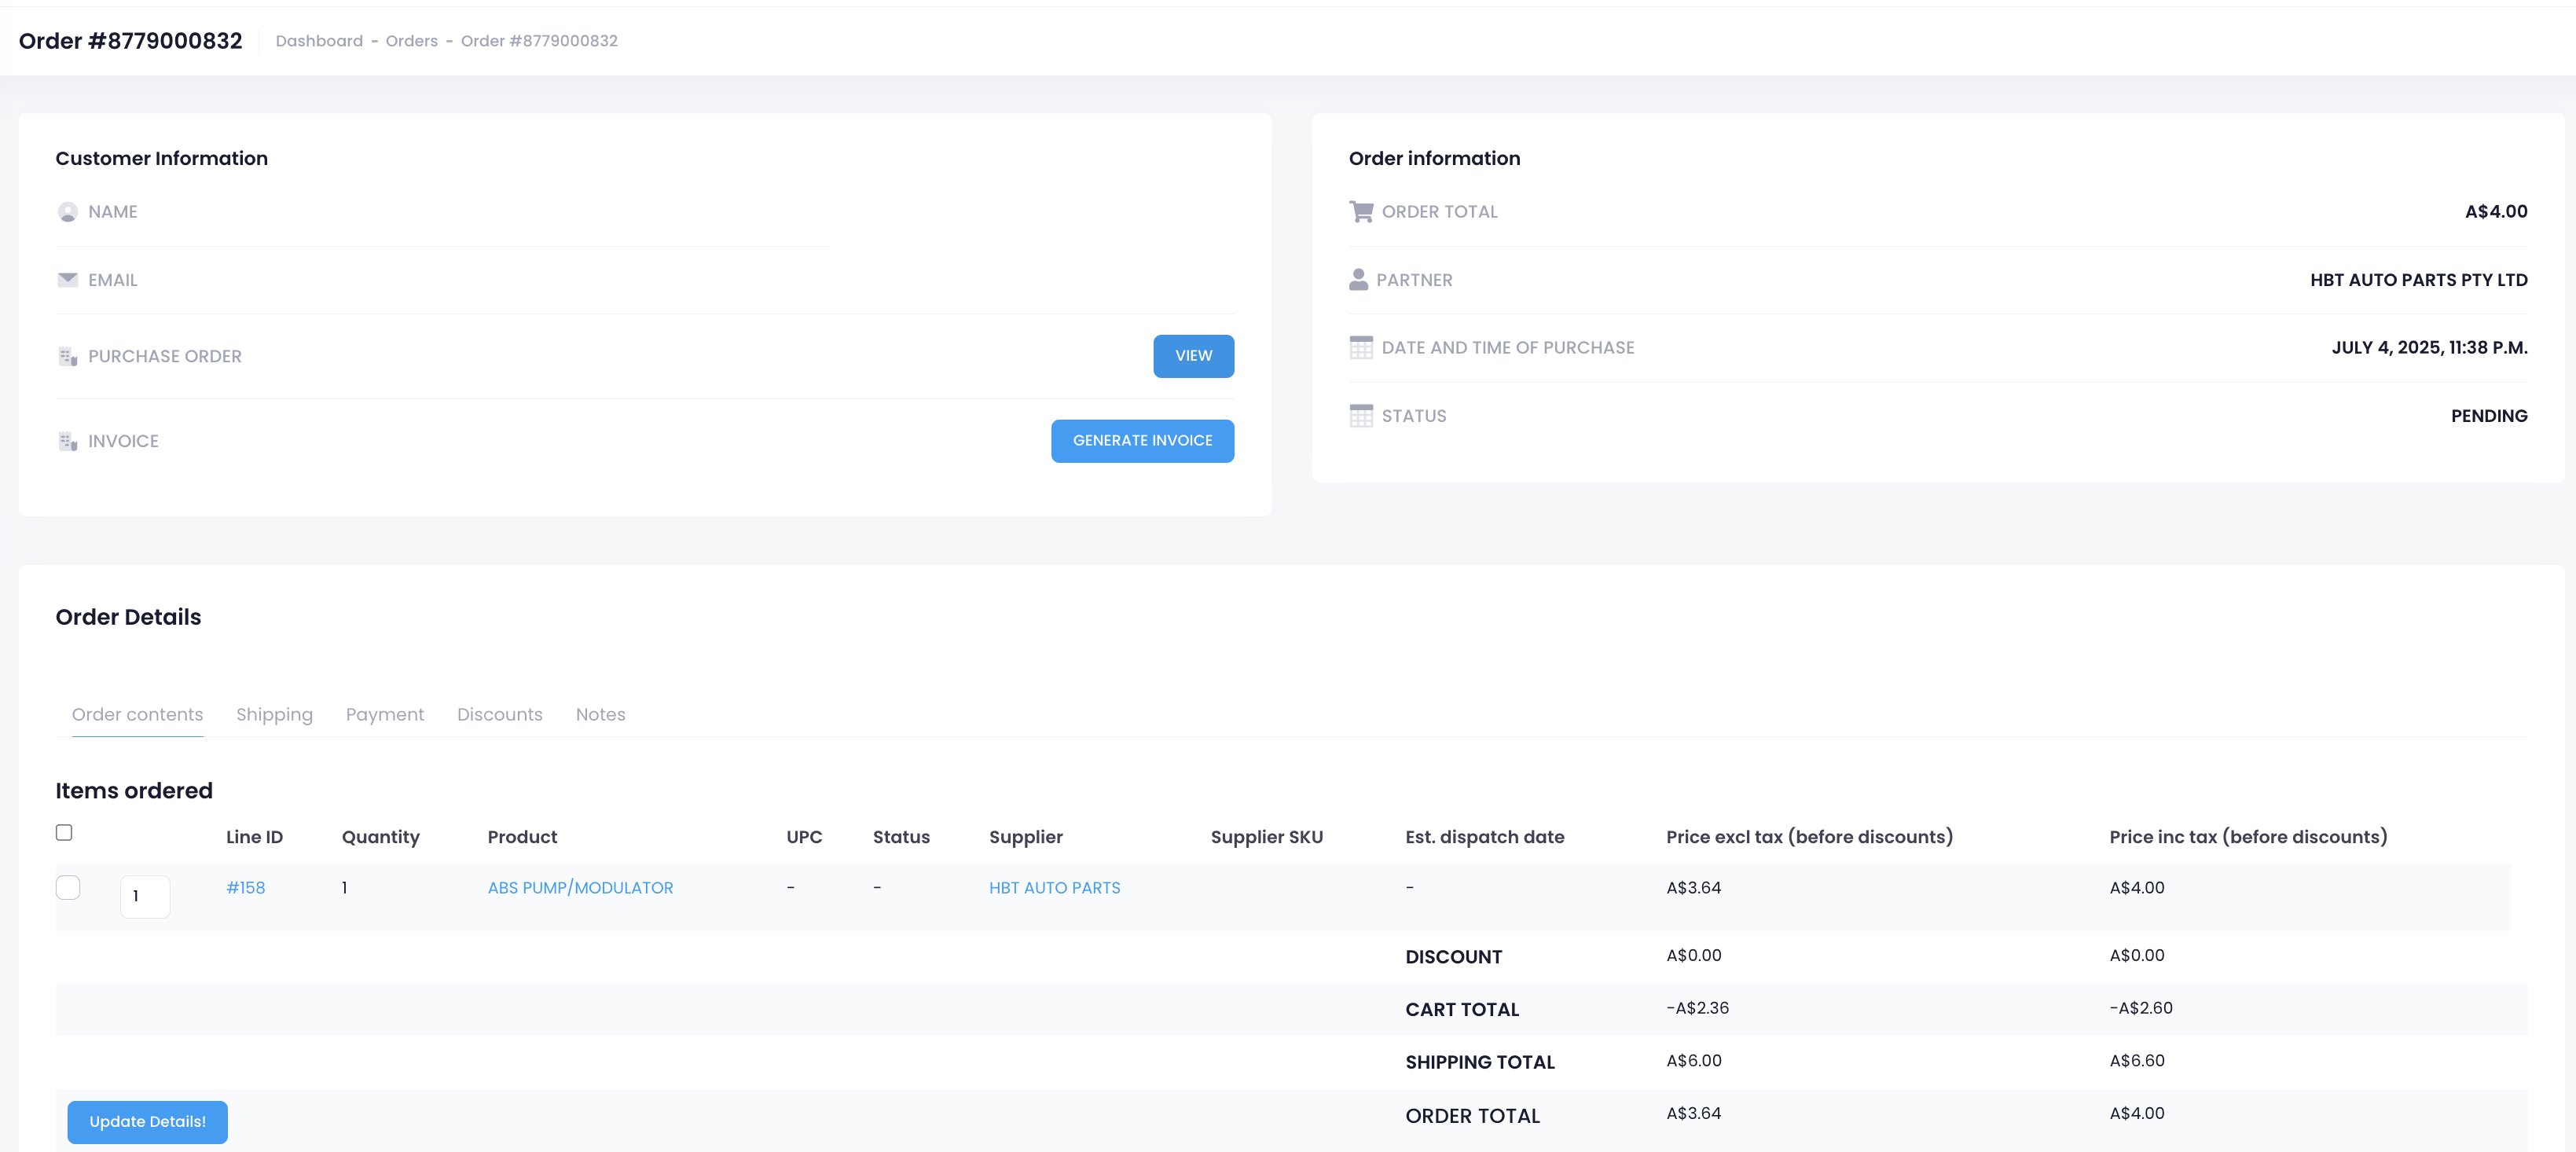Select the Notes tab
The width and height of the screenshot is (2576, 1152).
(600, 714)
